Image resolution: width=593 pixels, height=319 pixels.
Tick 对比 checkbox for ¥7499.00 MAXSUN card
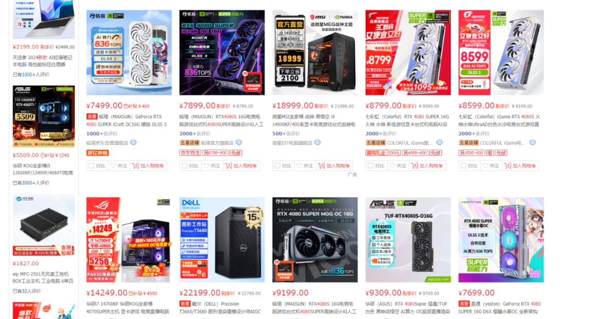92,166
